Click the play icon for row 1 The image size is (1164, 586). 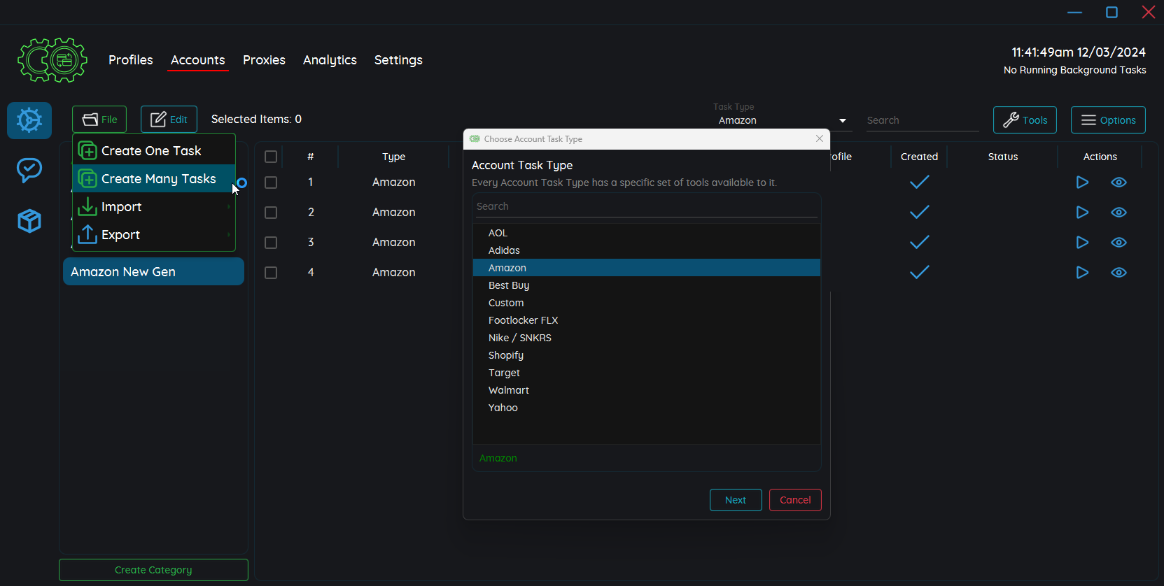coord(1081,183)
